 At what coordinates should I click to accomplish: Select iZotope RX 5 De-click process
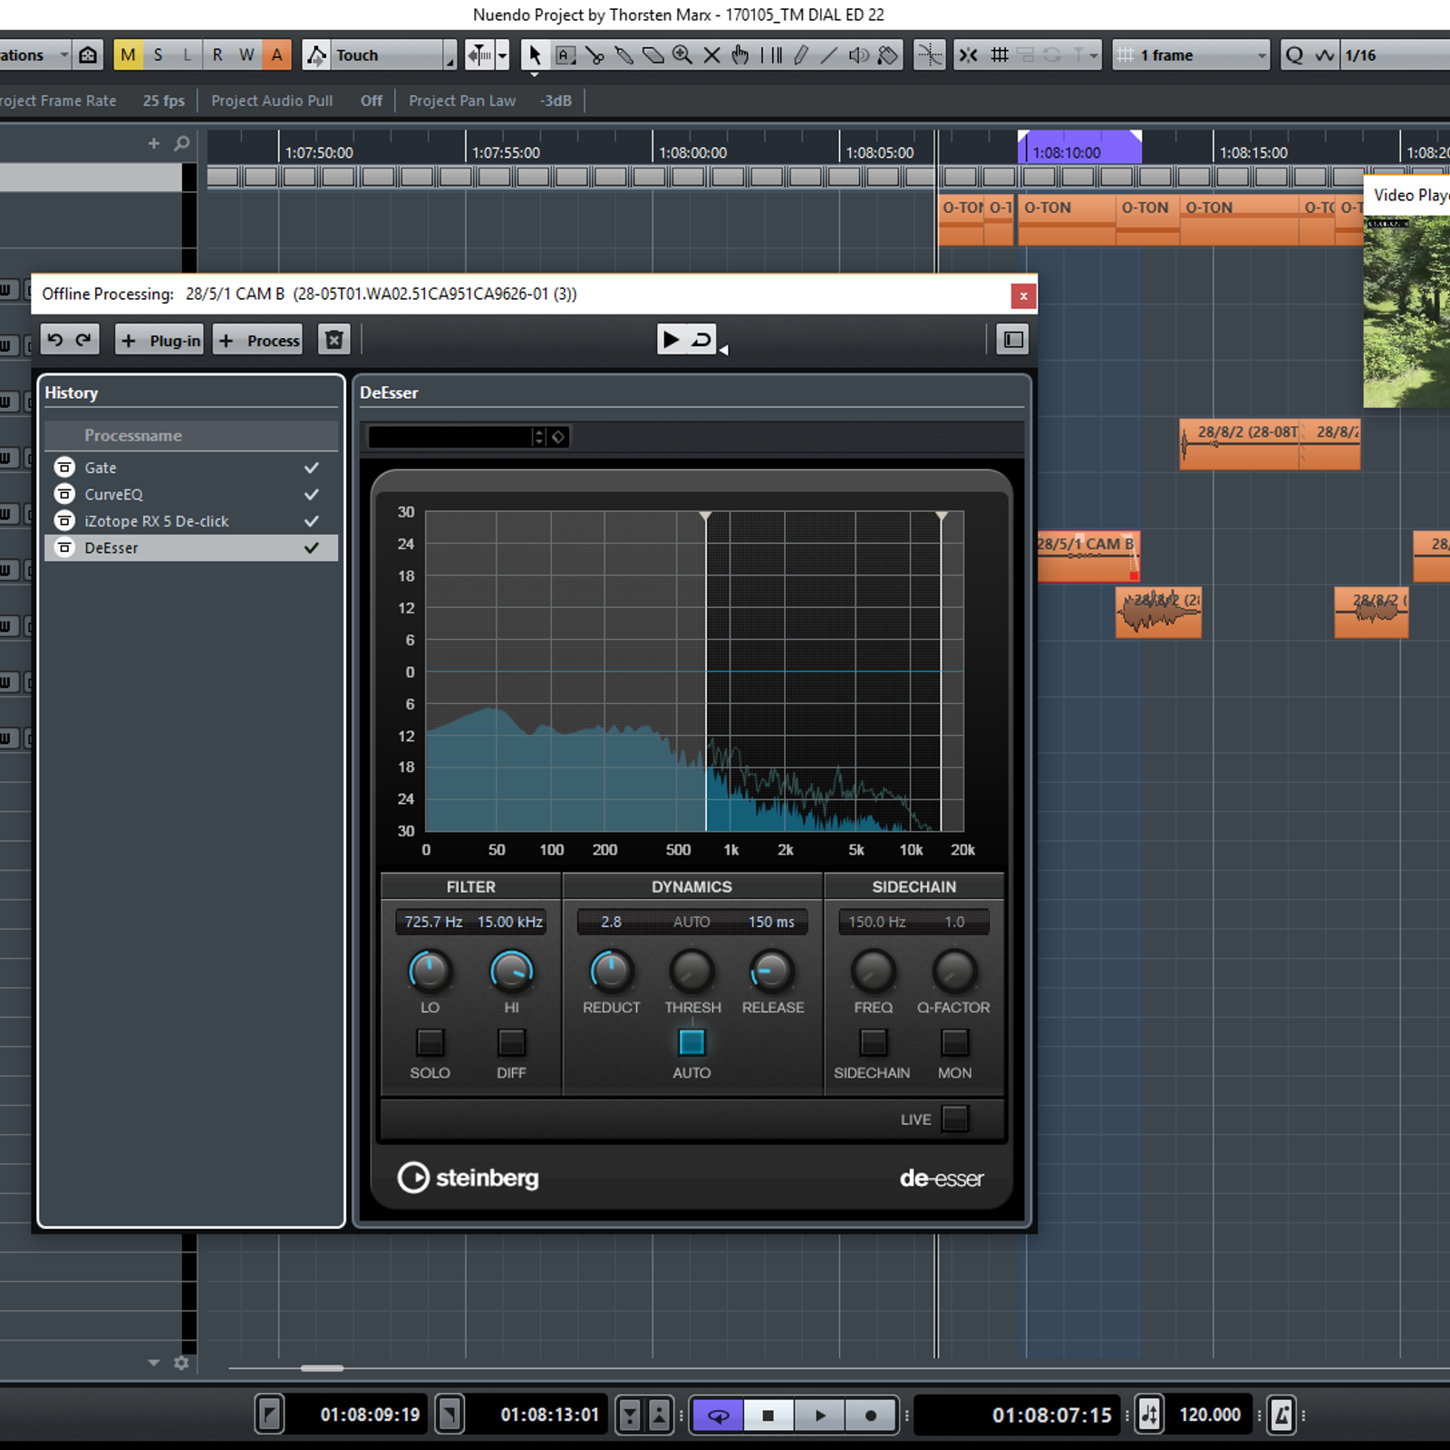(x=191, y=521)
